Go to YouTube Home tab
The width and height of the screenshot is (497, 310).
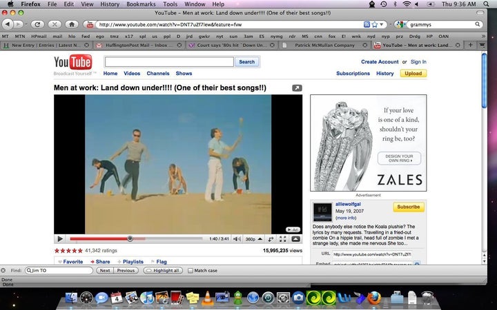click(110, 74)
